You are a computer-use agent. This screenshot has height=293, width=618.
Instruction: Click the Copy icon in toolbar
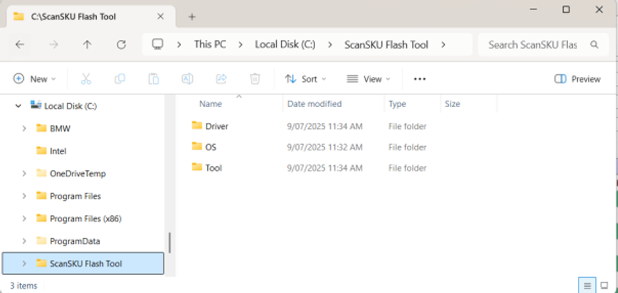[x=120, y=79]
